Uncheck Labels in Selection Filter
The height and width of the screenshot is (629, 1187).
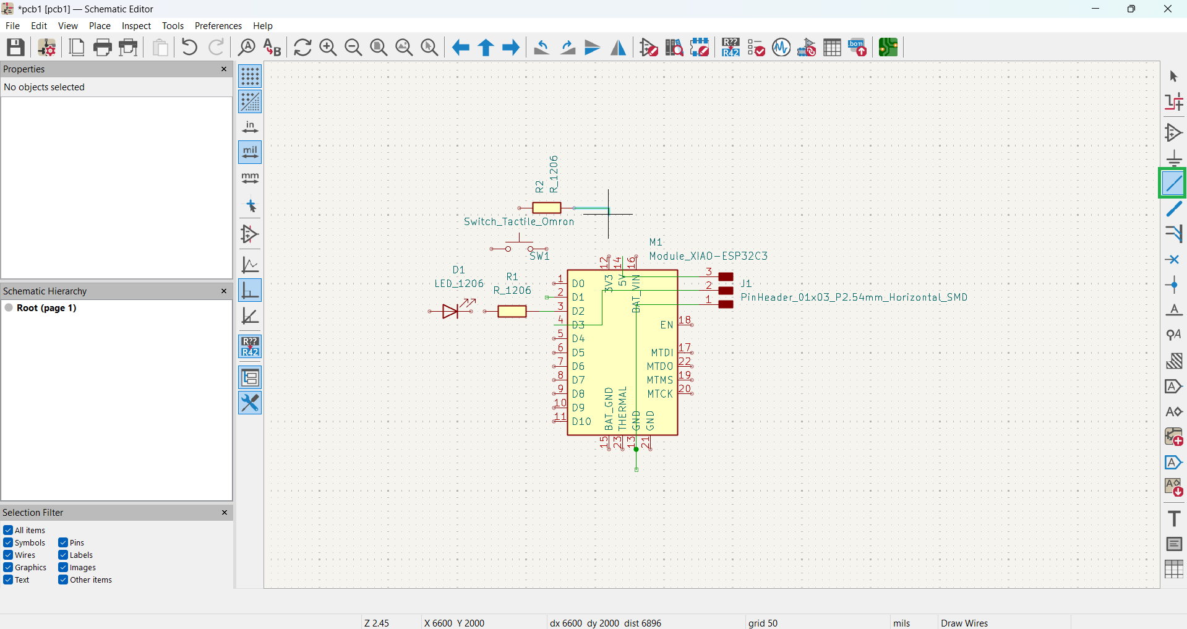click(x=63, y=555)
